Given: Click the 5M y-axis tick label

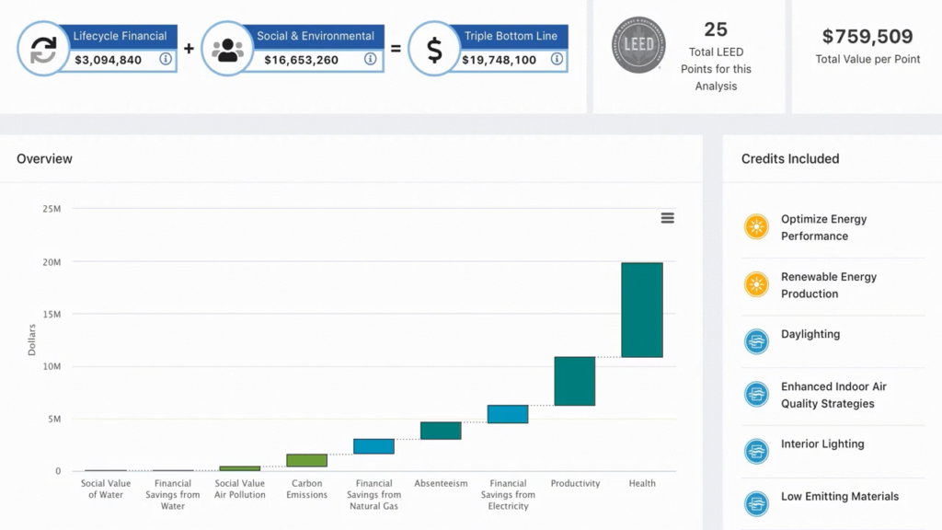Looking at the screenshot, I should 54,419.
